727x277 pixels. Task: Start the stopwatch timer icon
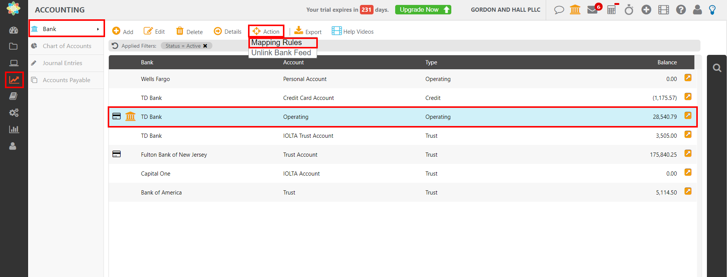629,9
